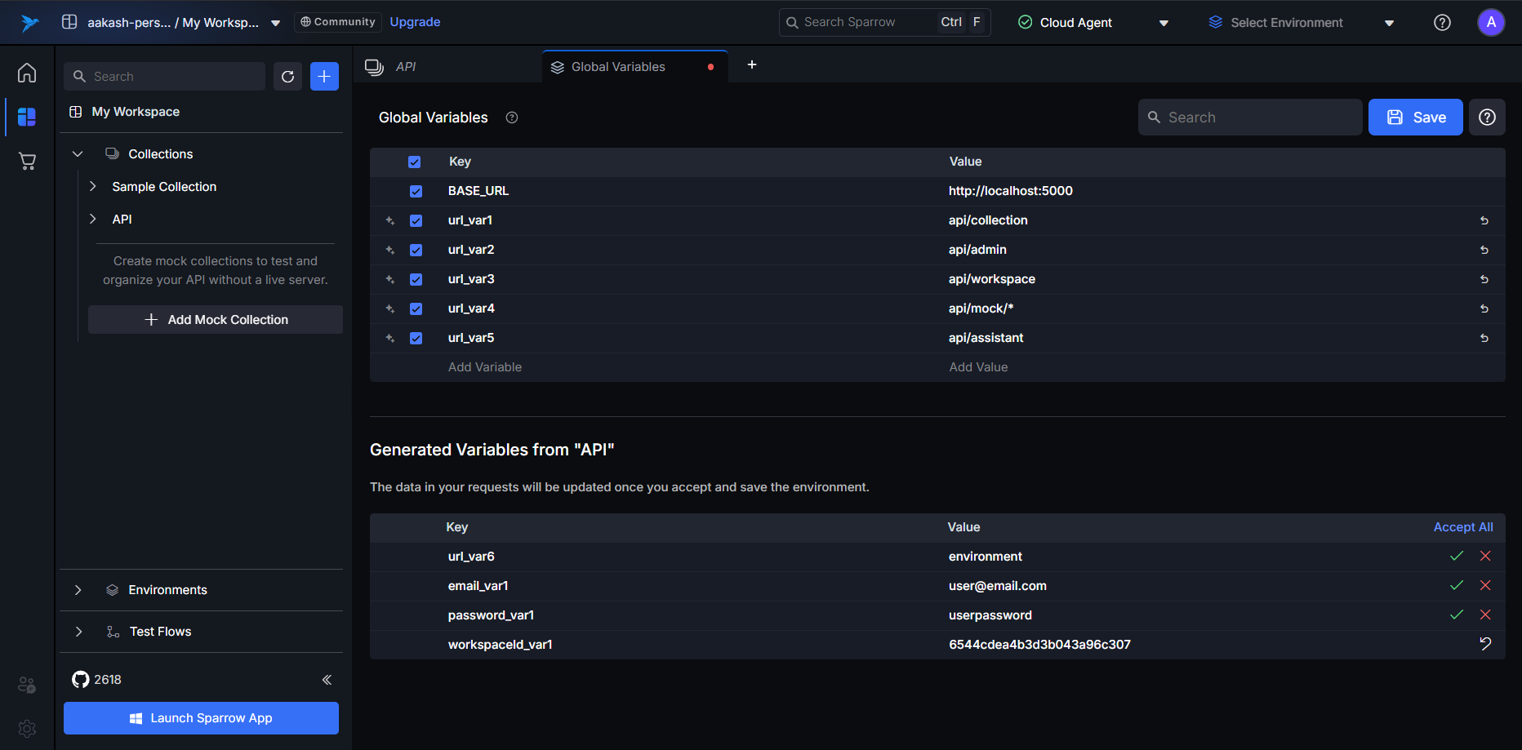Open the Select Environment dropdown
This screenshot has height=750, width=1522.
[x=1389, y=23]
